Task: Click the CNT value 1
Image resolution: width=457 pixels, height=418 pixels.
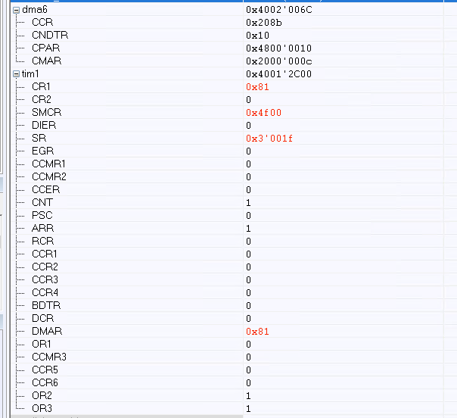Action: tap(248, 203)
